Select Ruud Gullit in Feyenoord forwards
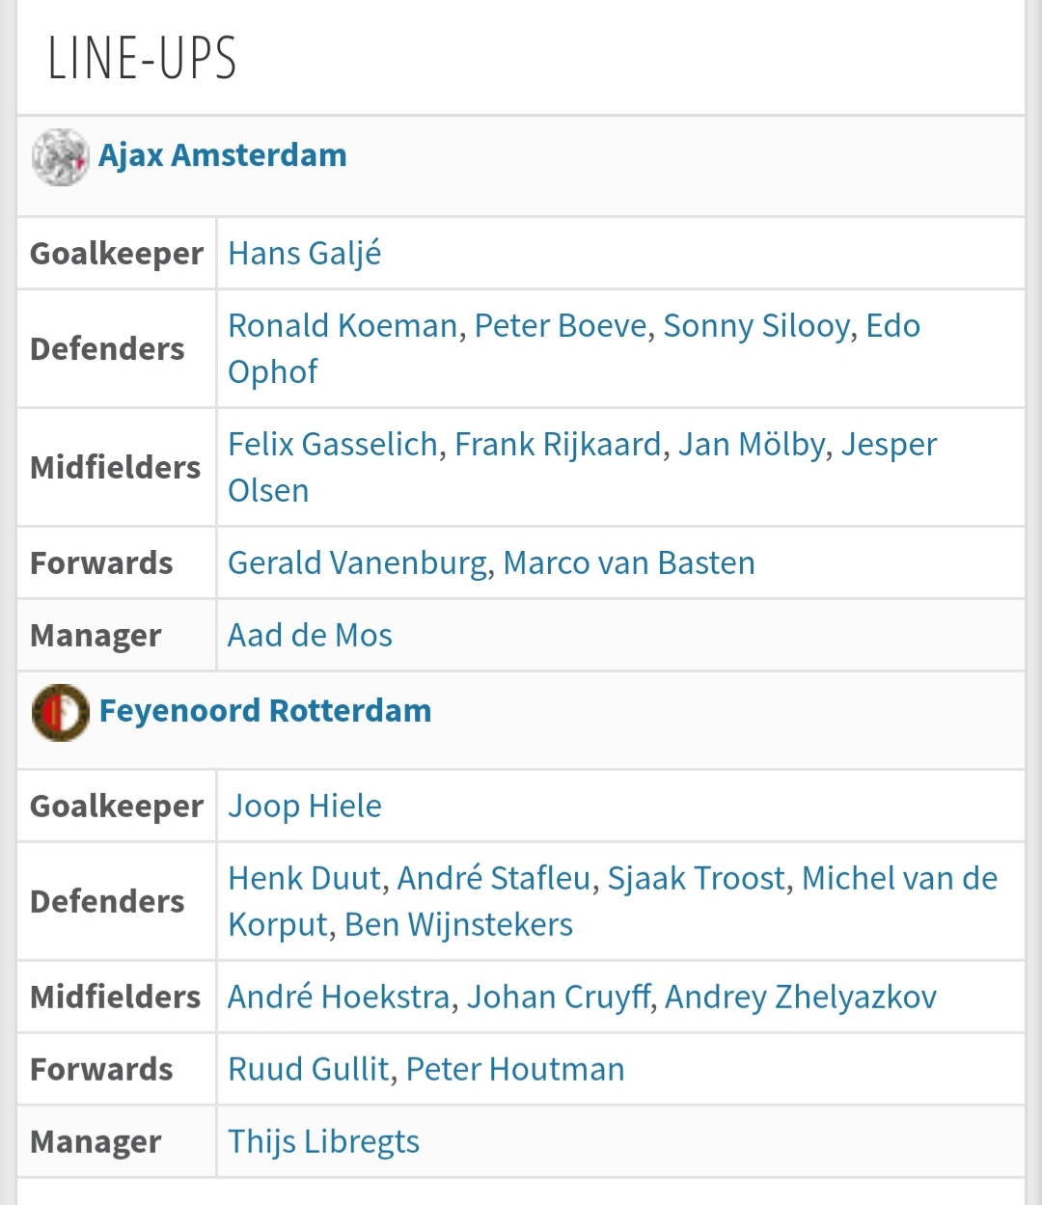This screenshot has height=1205, width=1042. (x=309, y=1070)
